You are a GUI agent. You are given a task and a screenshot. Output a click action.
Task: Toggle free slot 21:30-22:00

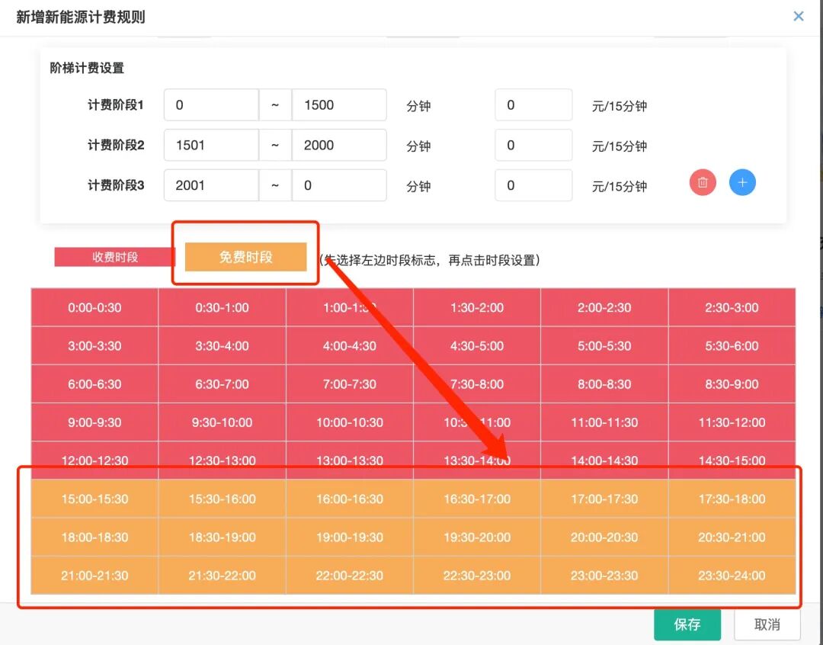222,576
